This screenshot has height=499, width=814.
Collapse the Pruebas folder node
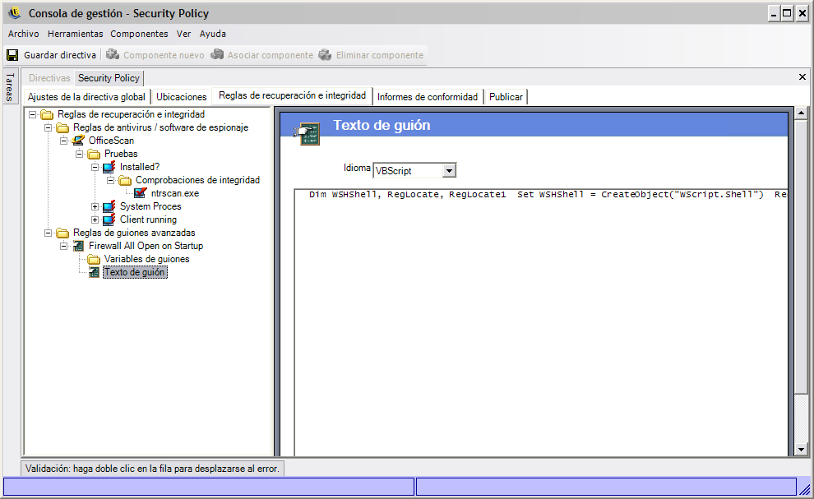80,154
